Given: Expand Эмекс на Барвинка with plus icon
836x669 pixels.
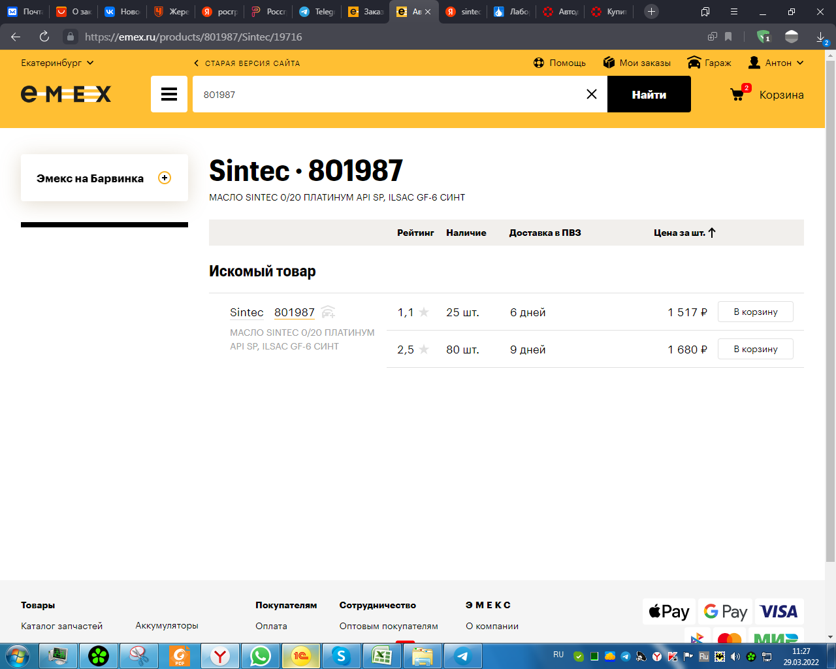Looking at the screenshot, I should click(x=165, y=178).
